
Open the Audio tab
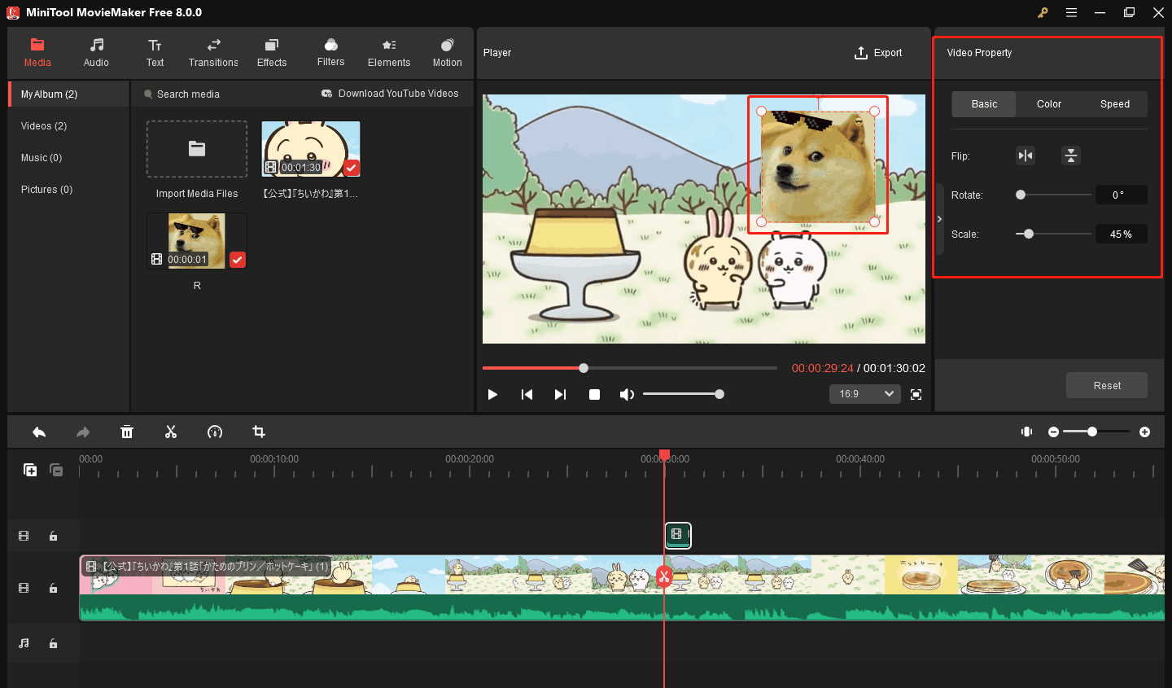96,53
